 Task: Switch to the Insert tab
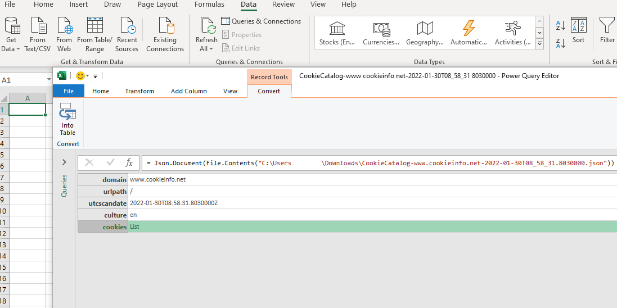tap(79, 4)
